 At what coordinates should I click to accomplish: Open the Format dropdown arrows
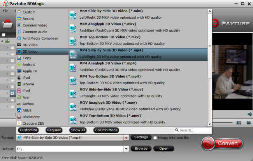coord(126,138)
